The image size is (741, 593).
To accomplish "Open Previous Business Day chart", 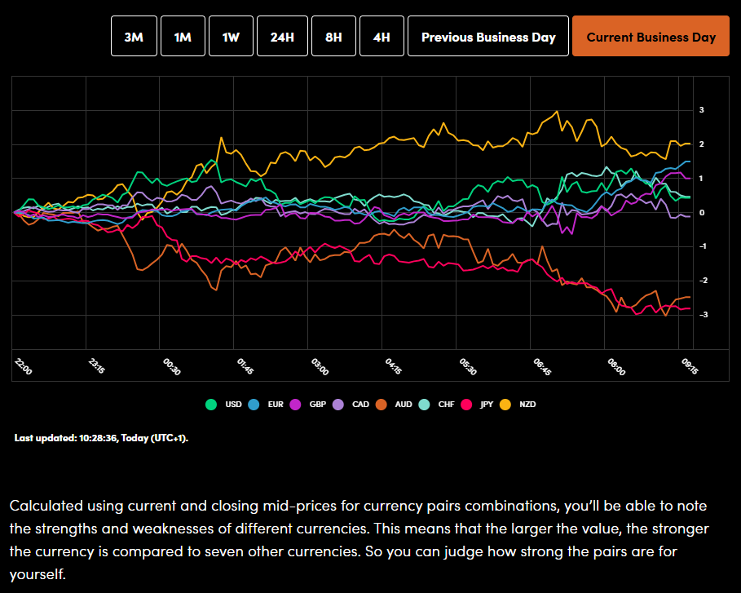I will click(x=487, y=37).
